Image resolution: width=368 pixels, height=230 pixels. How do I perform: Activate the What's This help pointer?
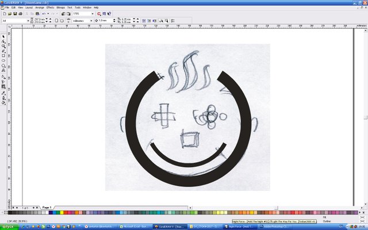click(109, 14)
